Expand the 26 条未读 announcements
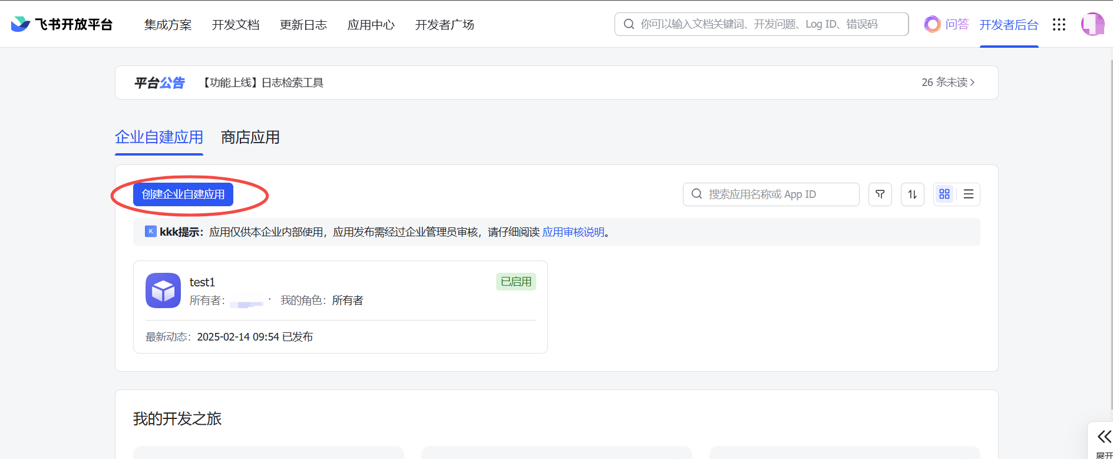Screen dimensions: 1113x459 point(947,82)
